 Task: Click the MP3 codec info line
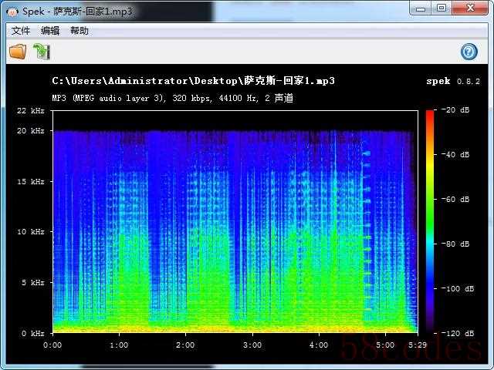click(172, 99)
